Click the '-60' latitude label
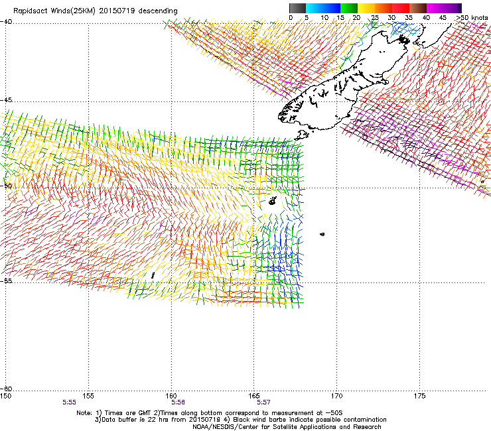The image size is (491, 431). [x=6, y=389]
